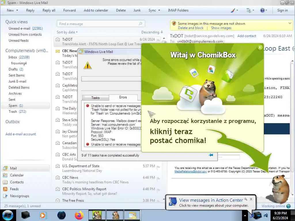The height and width of the screenshot is (221, 295).
Task: Click the Add e-mail account link
Action: (20, 134)
